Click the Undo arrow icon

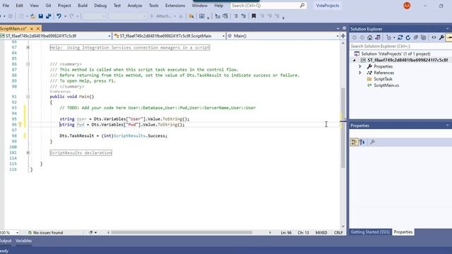pyautogui.click(x=59, y=16)
